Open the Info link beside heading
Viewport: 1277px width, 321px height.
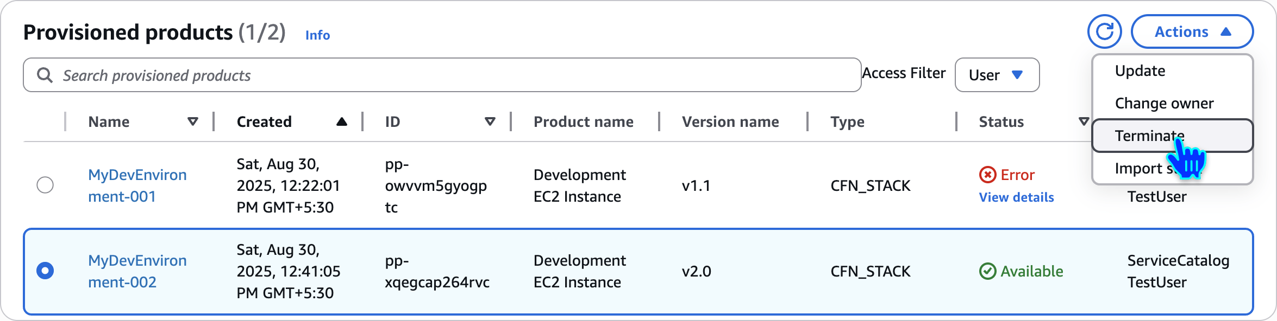pyautogui.click(x=317, y=35)
